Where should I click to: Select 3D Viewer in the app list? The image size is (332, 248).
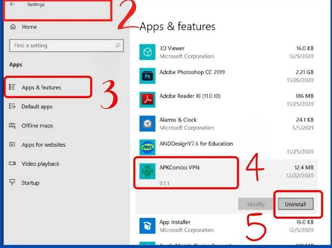(227, 52)
